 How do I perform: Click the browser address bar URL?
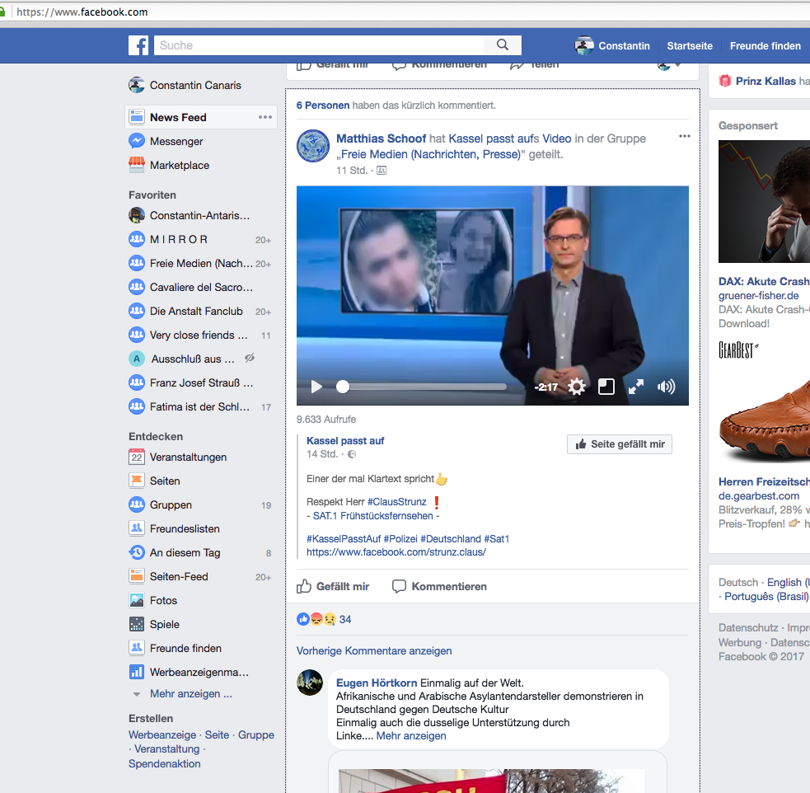pyautogui.click(x=82, y=12)
